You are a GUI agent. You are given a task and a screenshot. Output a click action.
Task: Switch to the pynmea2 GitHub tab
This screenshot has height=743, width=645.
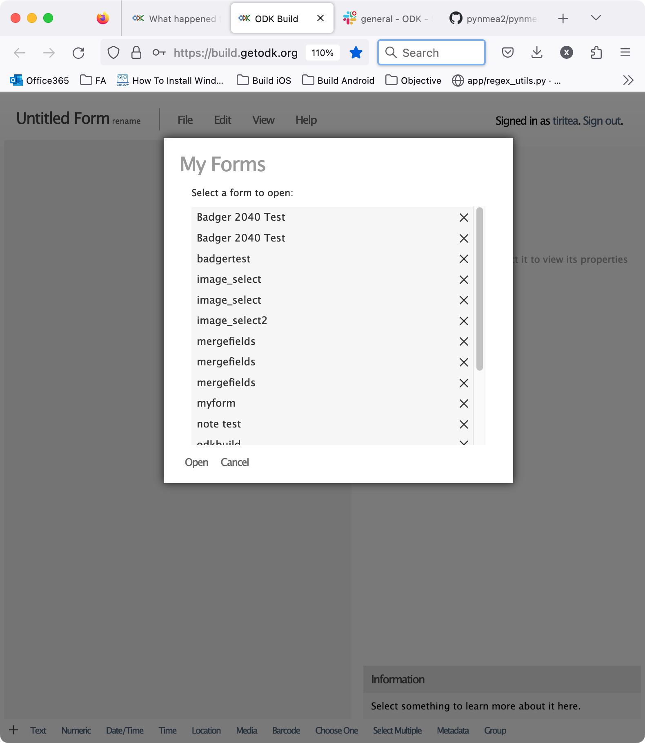pos(494,18)
